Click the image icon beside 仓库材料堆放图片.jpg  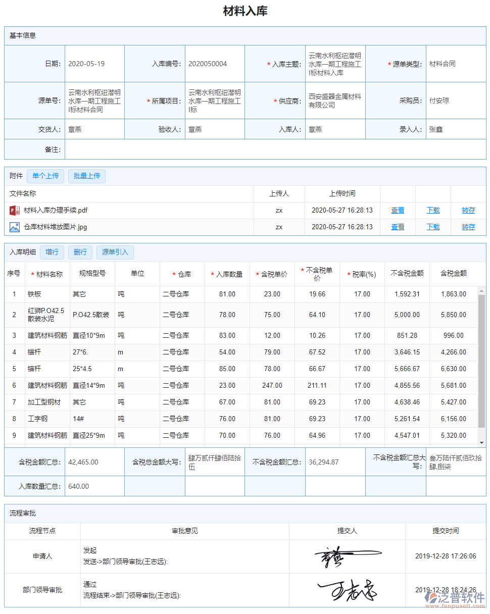[x=14, y=227]
